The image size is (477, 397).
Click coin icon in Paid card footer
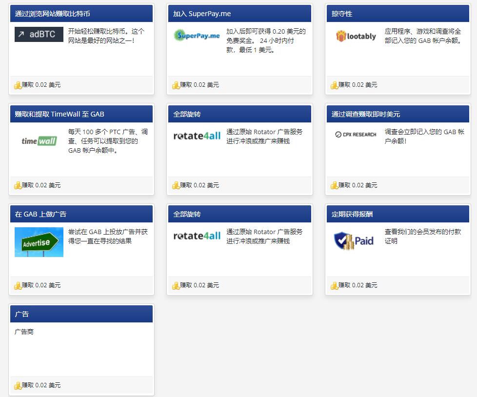click(334, 285)
